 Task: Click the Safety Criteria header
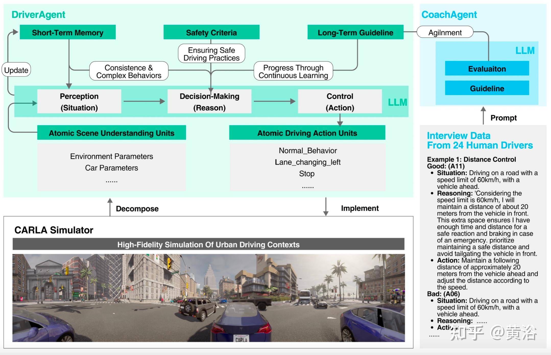coord(211,32)
